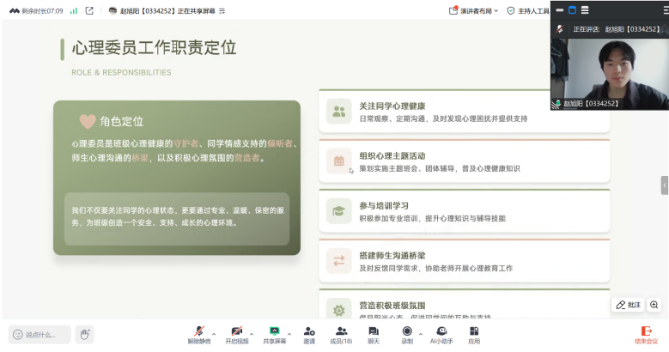Start recording with 录制 icon

click(x=406, y=332)
